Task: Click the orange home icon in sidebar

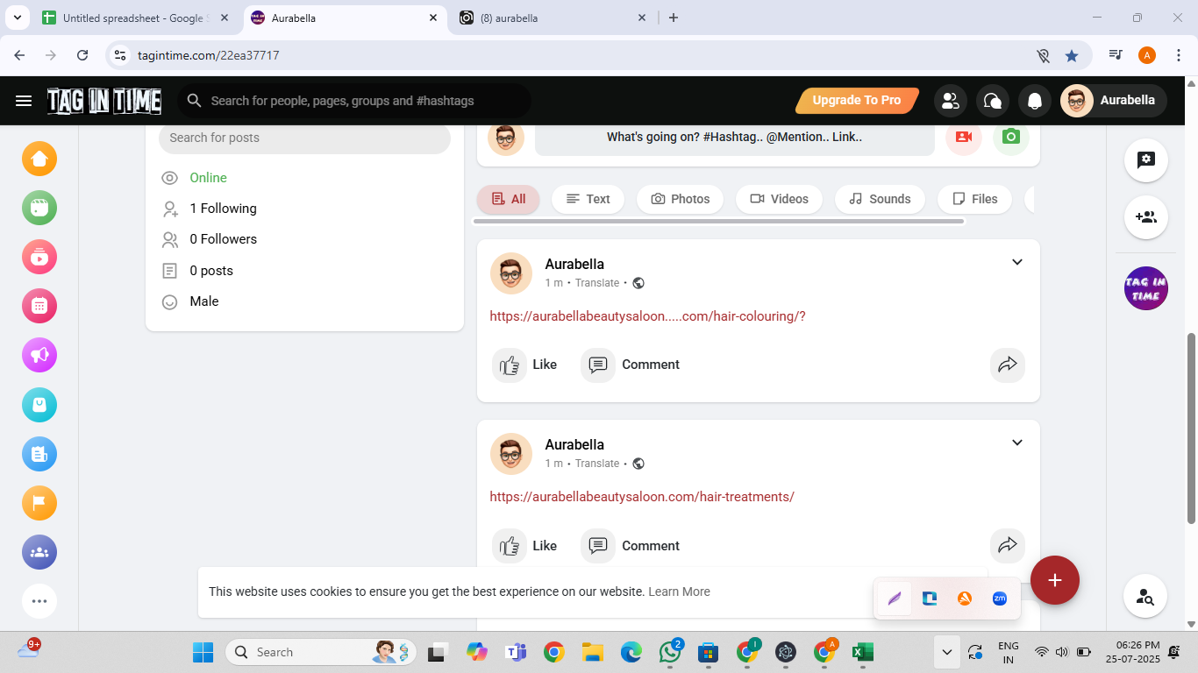Action: (x=39, y=159)
